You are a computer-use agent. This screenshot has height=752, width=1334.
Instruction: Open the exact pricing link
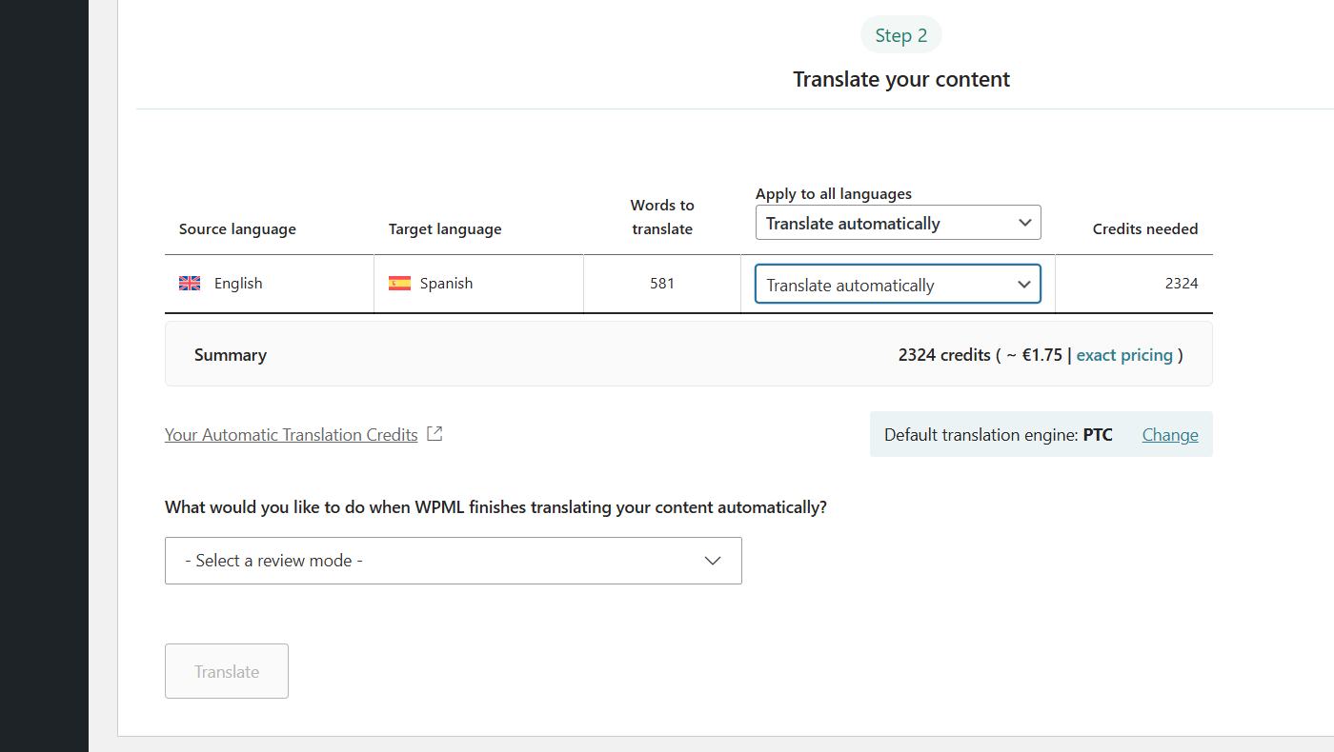1124,355
